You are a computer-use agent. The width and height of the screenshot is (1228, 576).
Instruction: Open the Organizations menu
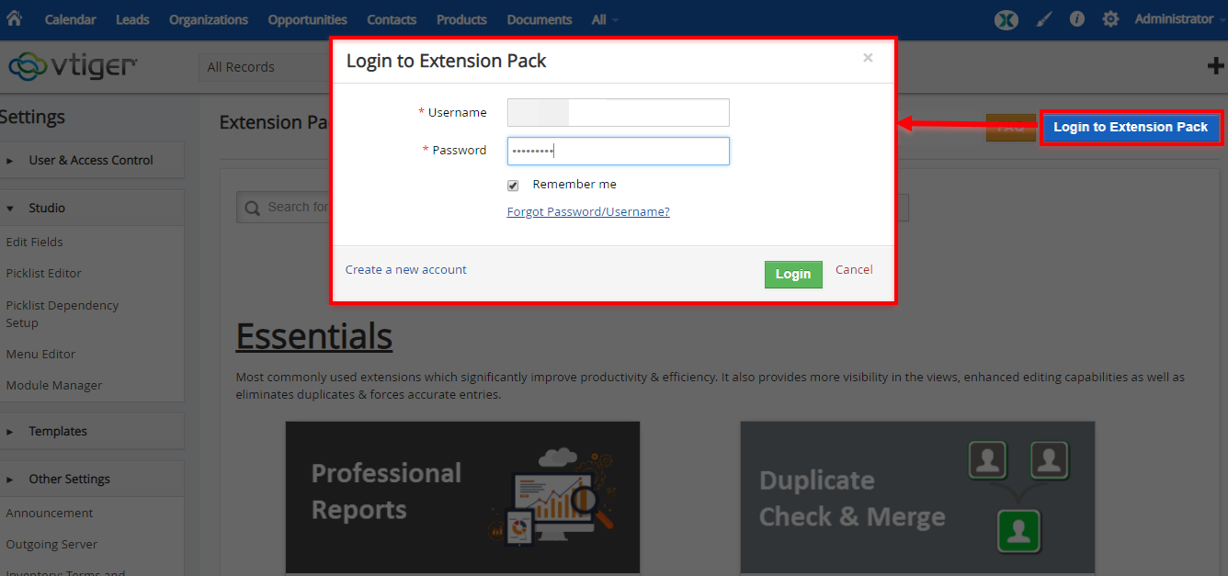pyautogui.click(x=209, y=19)
